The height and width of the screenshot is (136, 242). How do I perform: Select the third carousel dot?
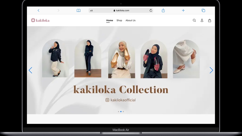pos(123,112)
